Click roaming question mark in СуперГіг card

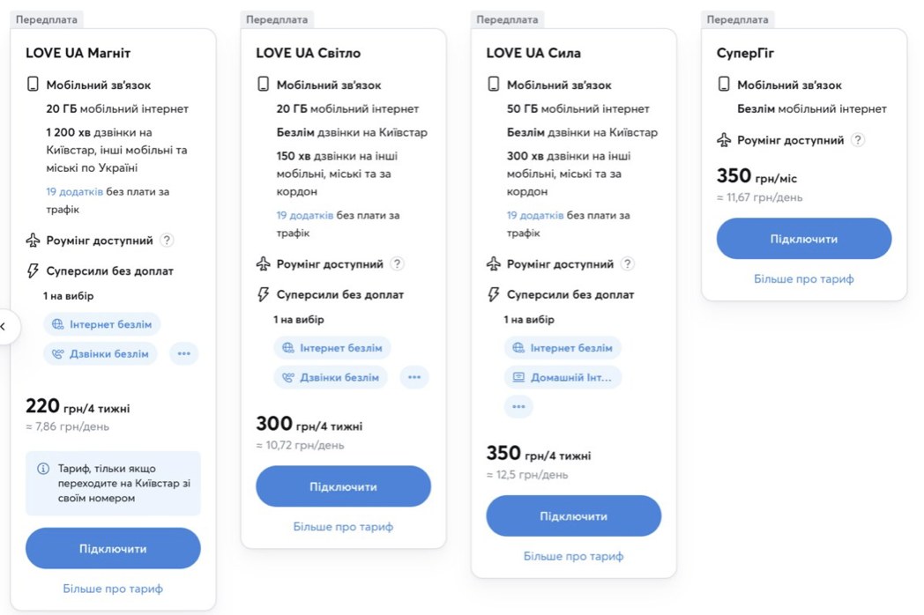click(858, 139)
